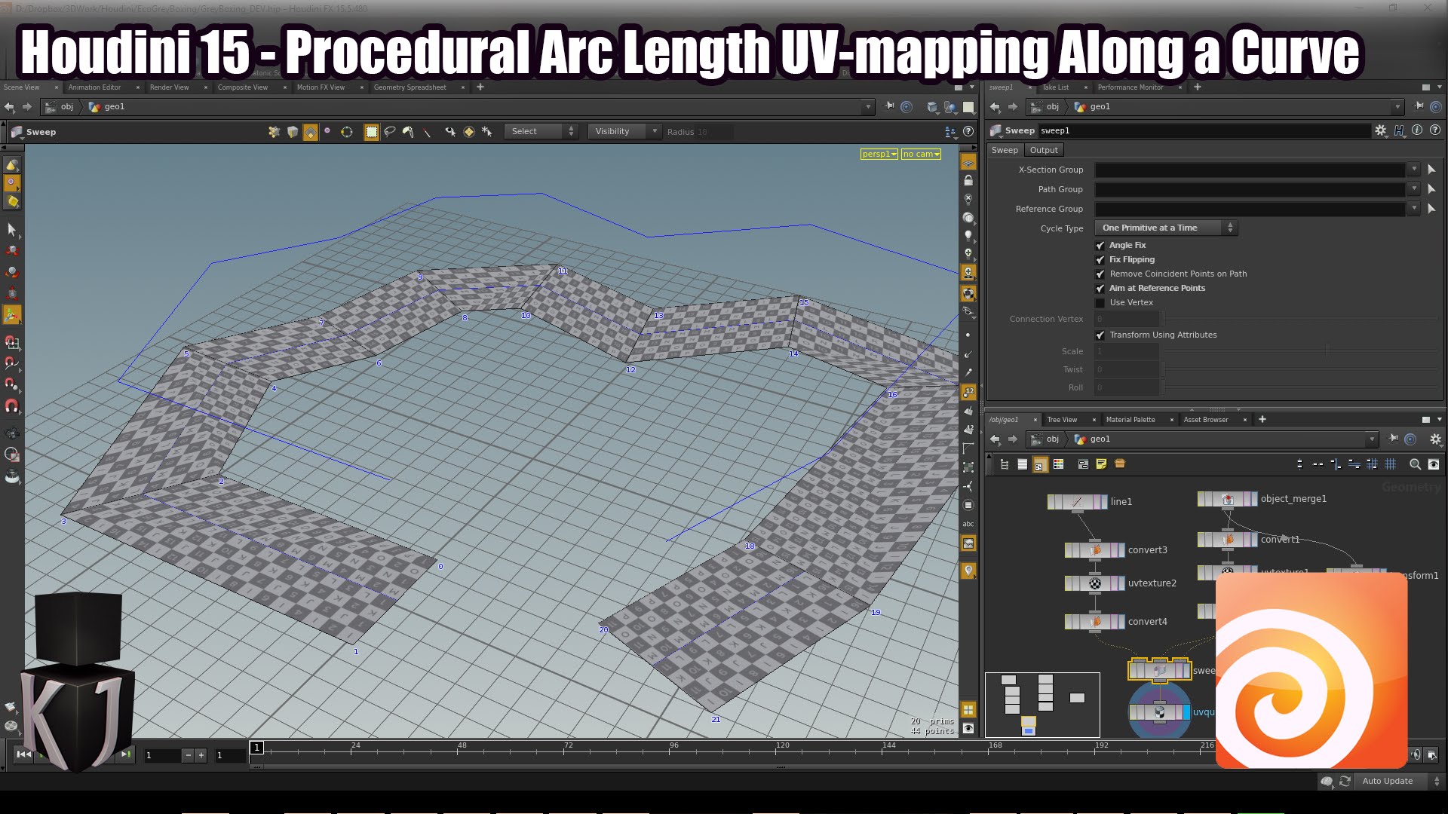This screenshot has height=814, width=1448.
Task: Select the line1 node
Action: point(1077,502)
